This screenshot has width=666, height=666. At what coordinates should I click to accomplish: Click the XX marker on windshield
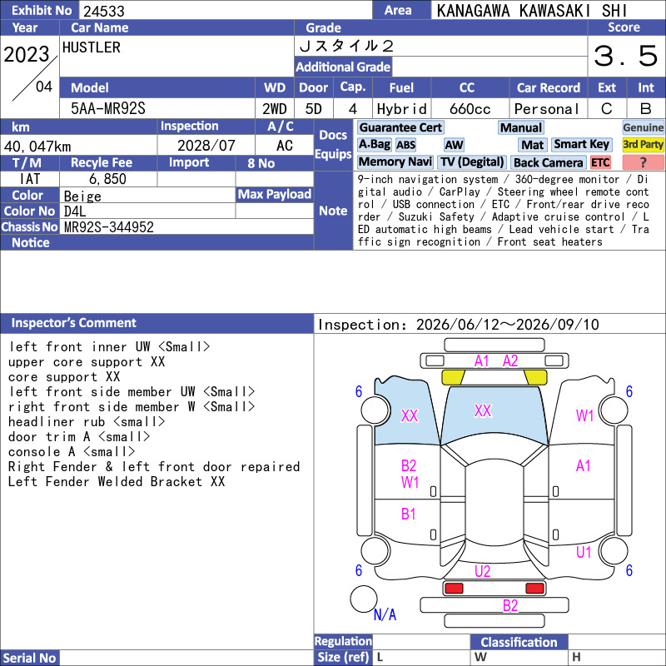[483, 410]
